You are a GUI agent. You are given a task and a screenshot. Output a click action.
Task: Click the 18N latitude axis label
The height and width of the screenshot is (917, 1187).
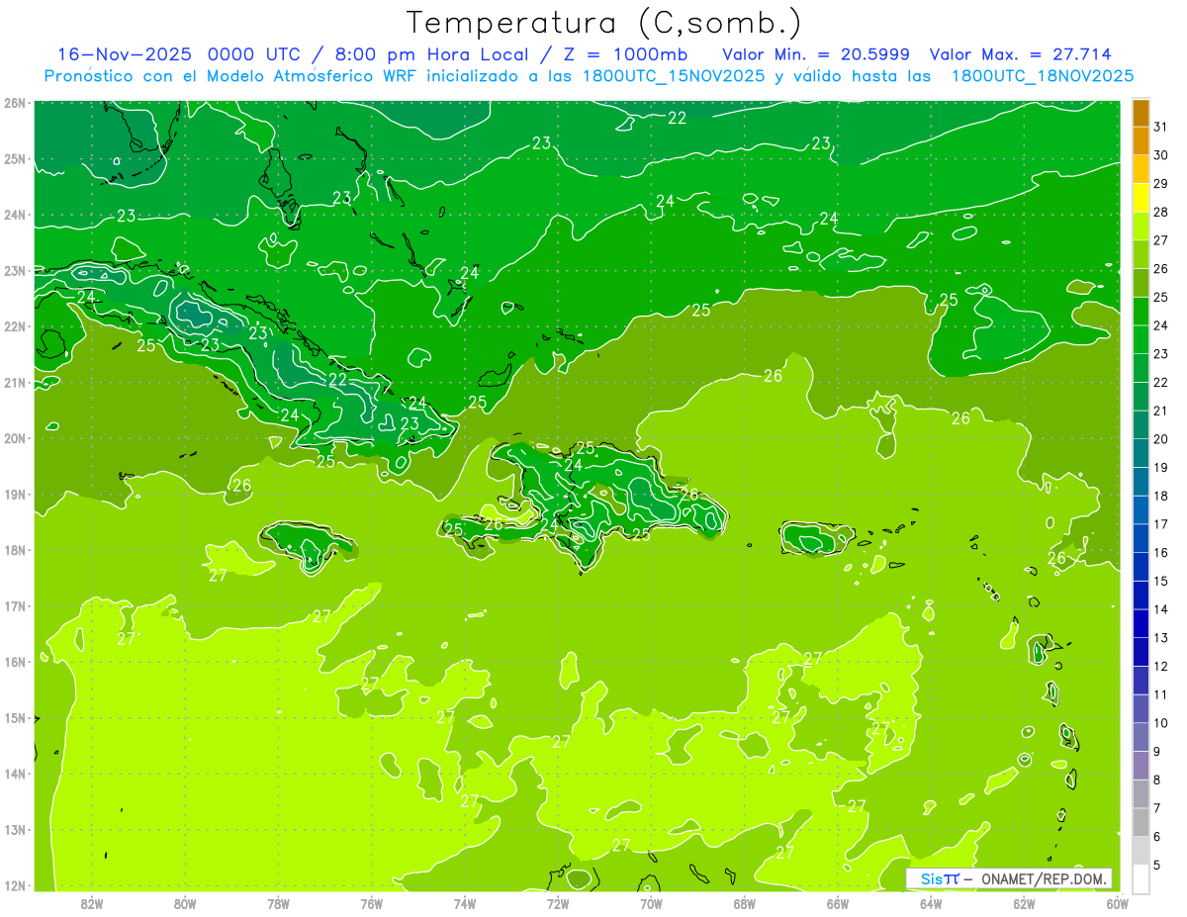pyautogui.click(x=15, y=550)
